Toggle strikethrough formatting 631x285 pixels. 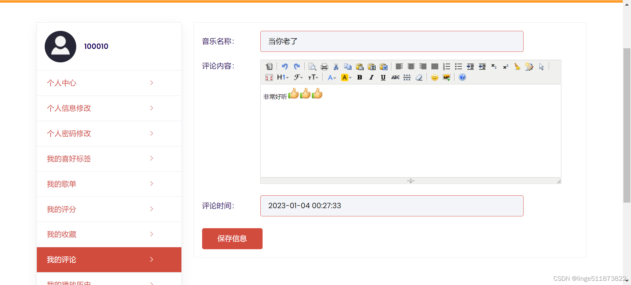coord(395,77)
